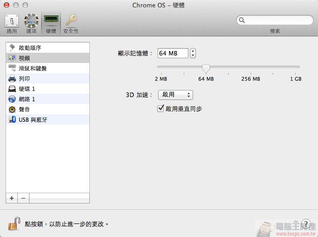Select 聲音 sound item in sidebar

[x=48, y=110]
